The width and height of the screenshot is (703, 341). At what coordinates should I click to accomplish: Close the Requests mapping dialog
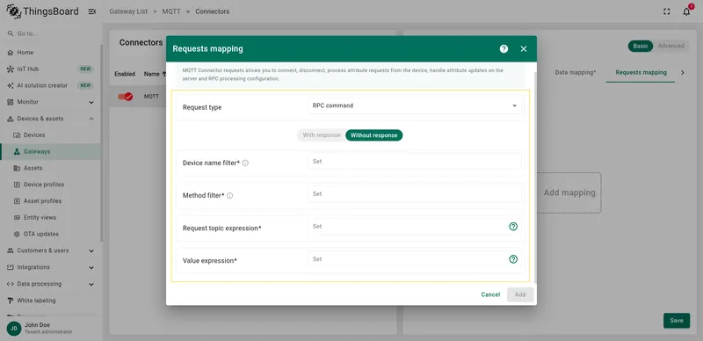tap(523, 49)
